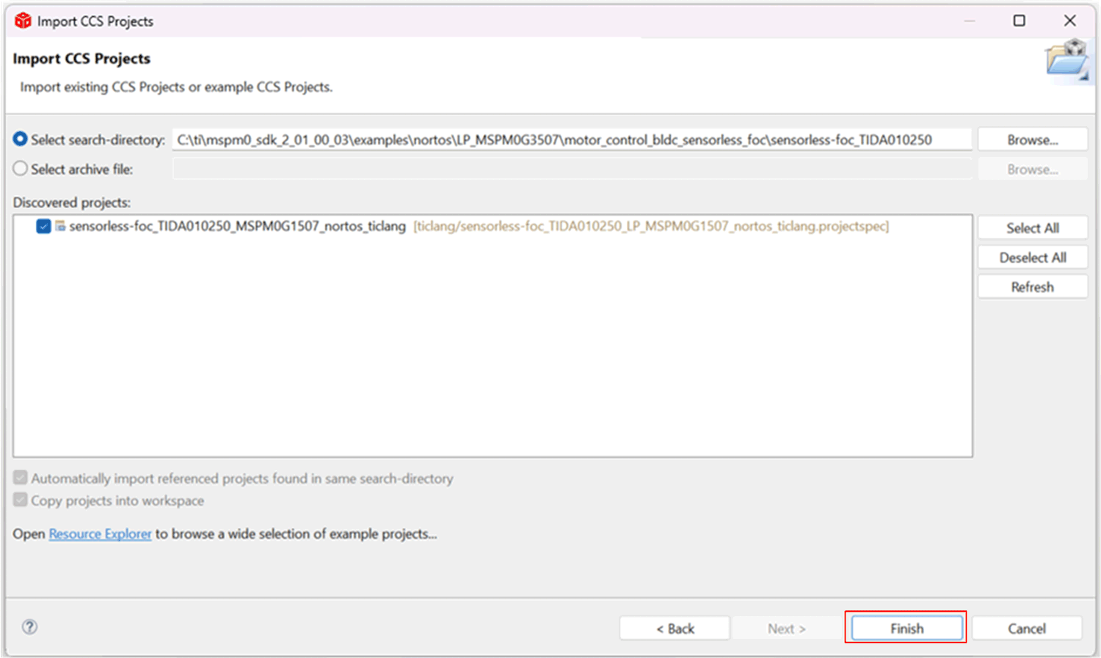
Task: Select the search-directory radio button
Action: coord(21,139)
